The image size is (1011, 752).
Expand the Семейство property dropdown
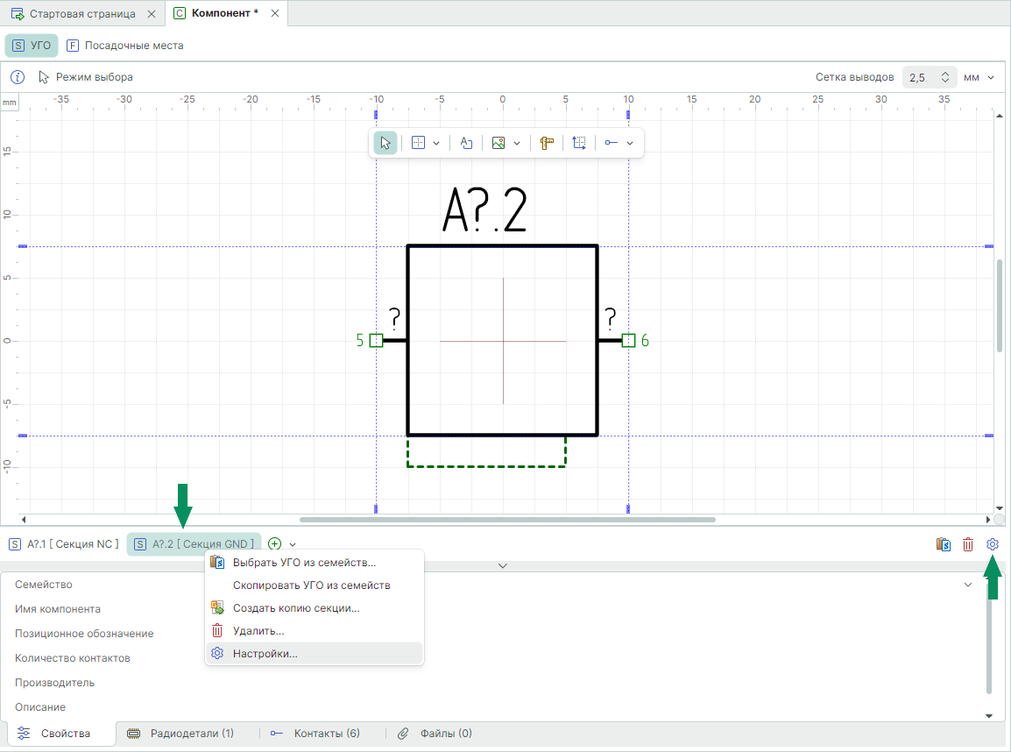[968, 585]
